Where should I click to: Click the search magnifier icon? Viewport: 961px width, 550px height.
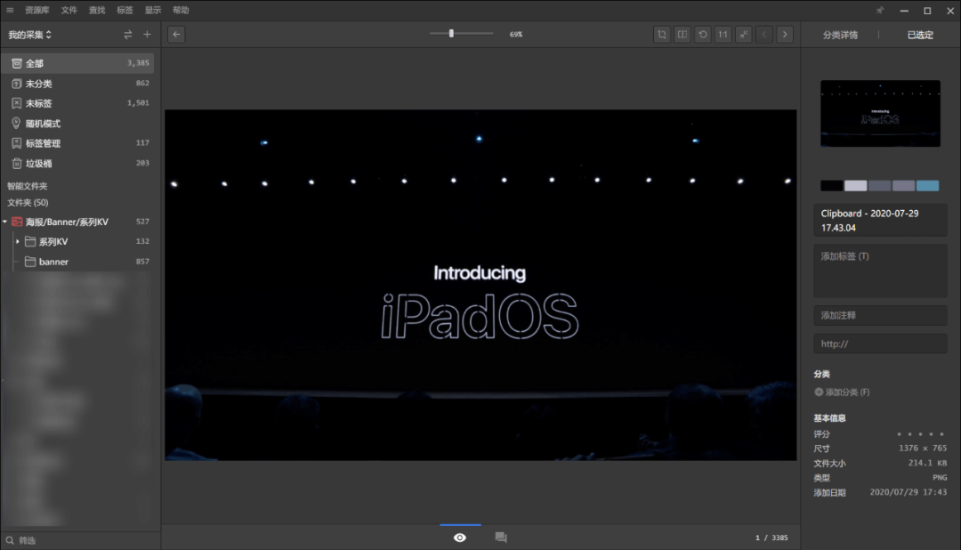click(x=10, y=540)
